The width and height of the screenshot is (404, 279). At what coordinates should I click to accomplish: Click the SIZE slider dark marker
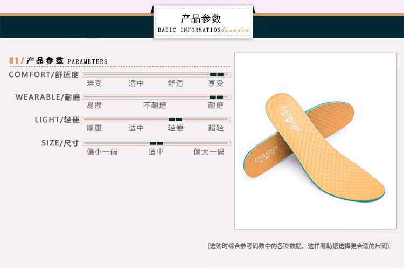[x=156, y=143]
